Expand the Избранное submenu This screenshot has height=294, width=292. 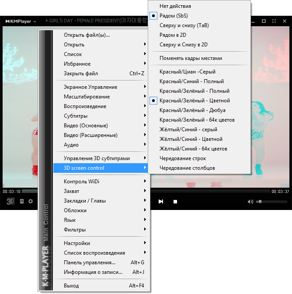[x=101, y=64]
